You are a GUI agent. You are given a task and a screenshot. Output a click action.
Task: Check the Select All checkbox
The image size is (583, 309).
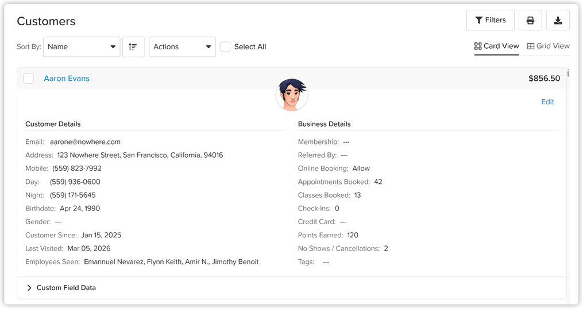coord(225,47)
